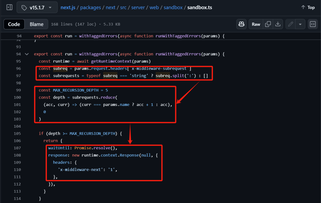The height and width of the screenshot is (203, 321).
Task: Collapse the code block at line 94
Action: click(27, 54)
